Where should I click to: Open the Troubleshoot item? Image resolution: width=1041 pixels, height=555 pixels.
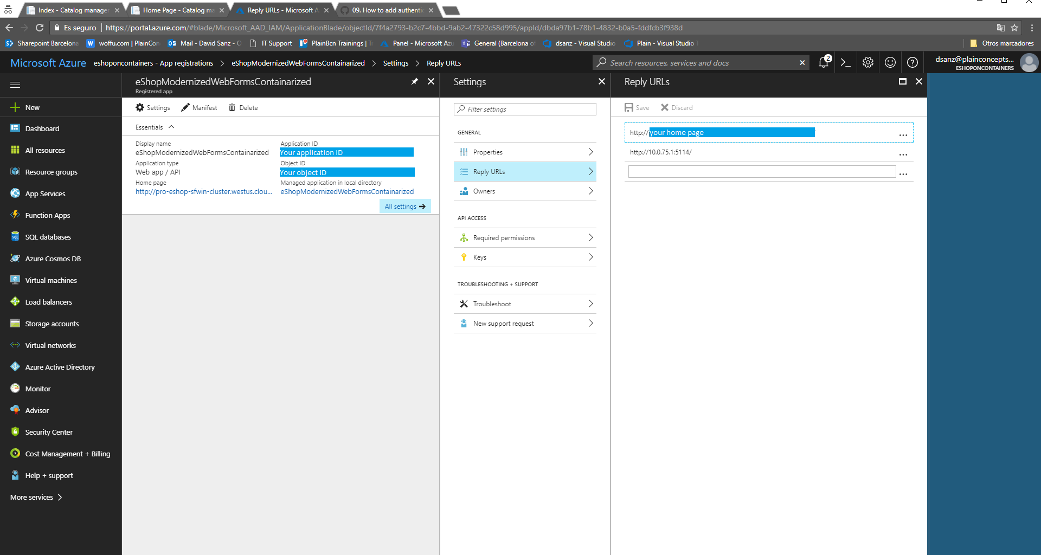(525, 304)
